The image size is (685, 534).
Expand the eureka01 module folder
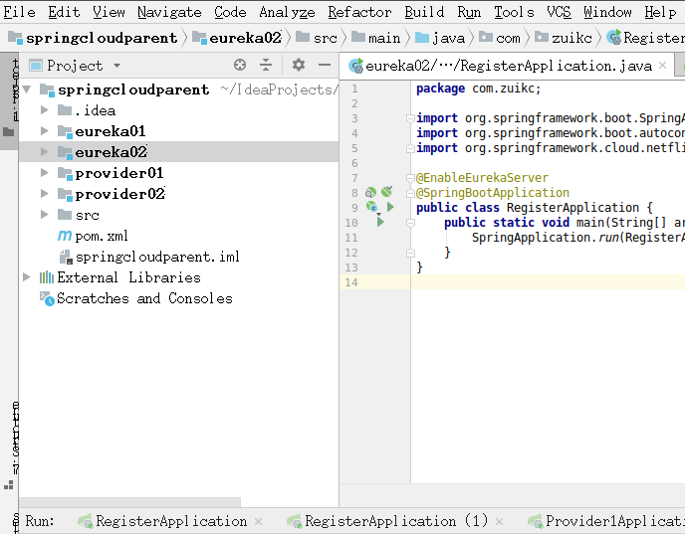click(x=44, y=131)
